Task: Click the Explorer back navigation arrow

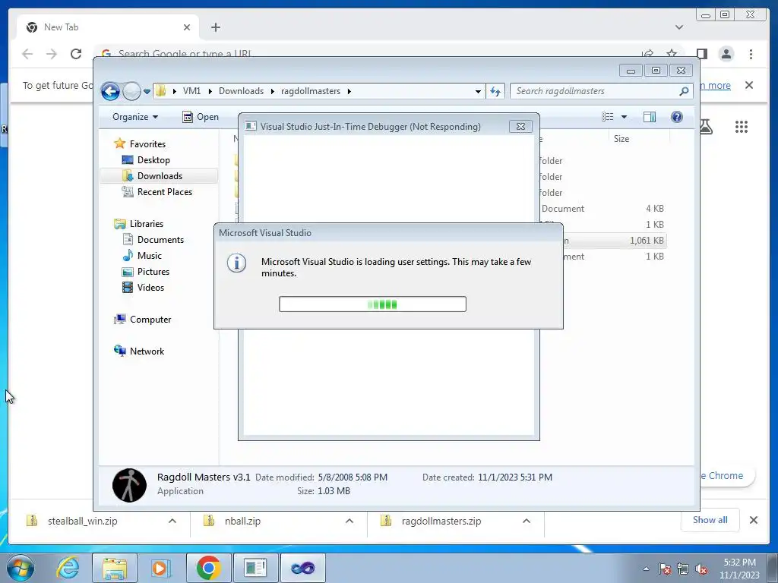Action: click(110, 91)
